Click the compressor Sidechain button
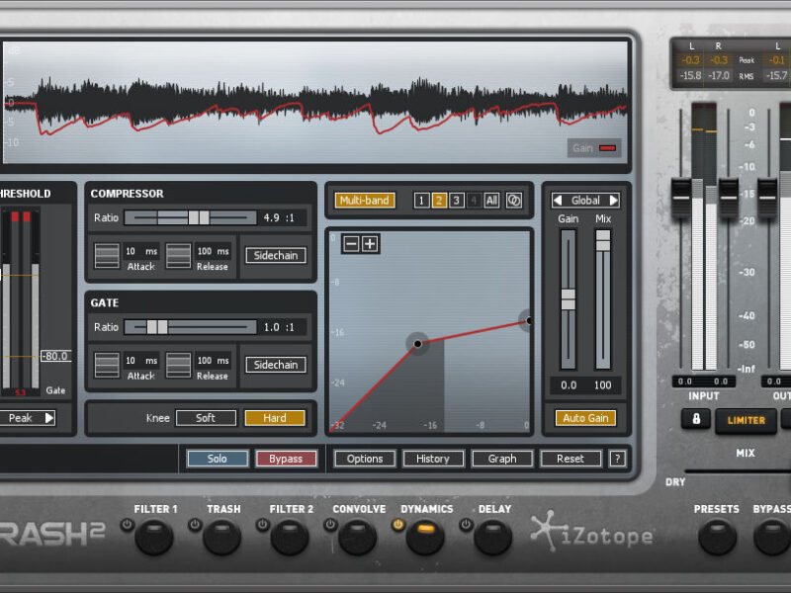The image size is (791, 593). coord(276,255)
